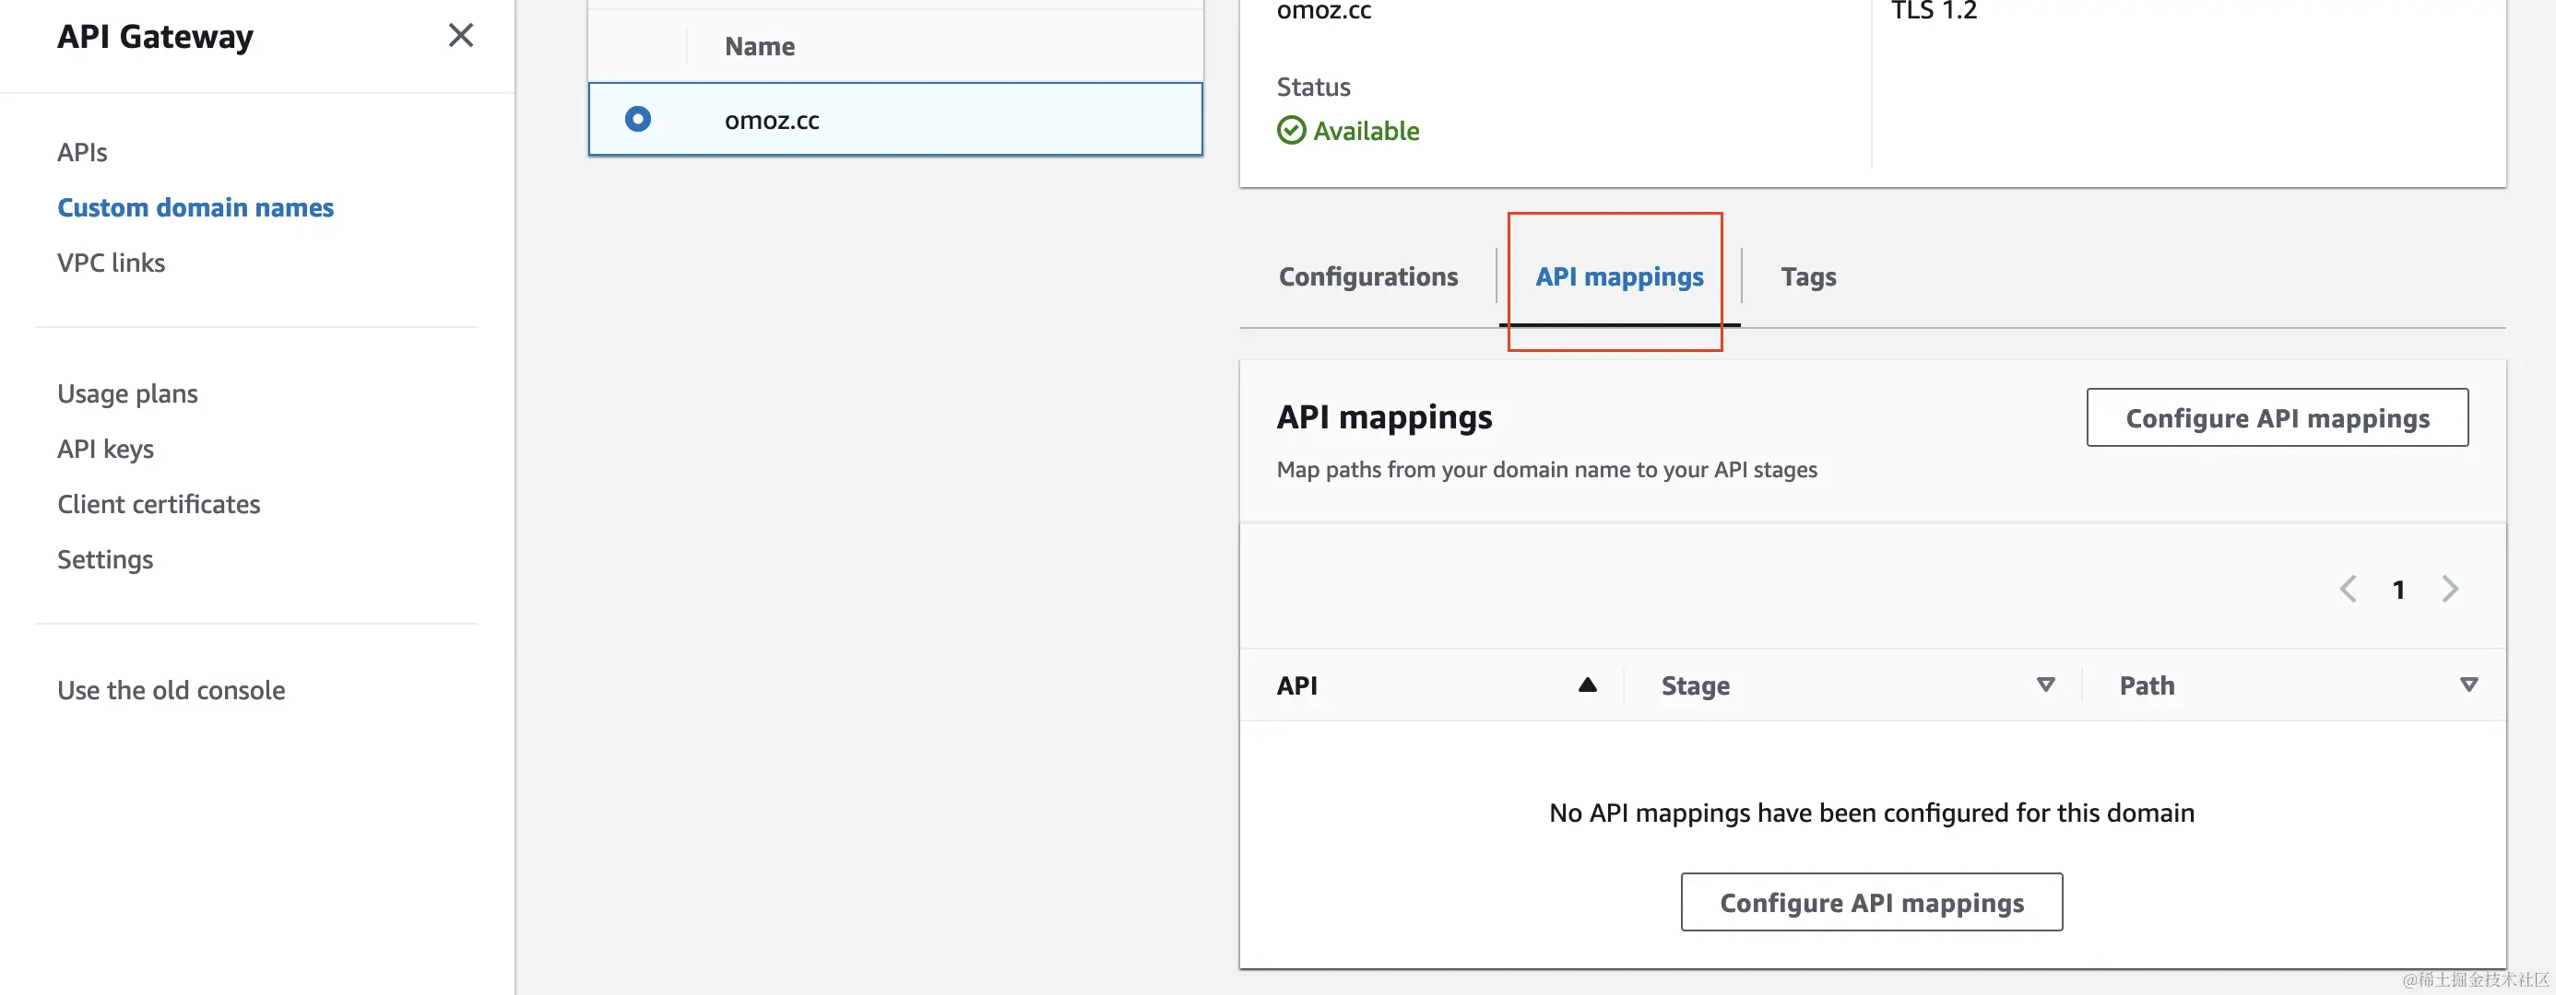This screenshot has height=995, width=2556.
Task: Open APIs in sidebar
Action: (82, 152)
